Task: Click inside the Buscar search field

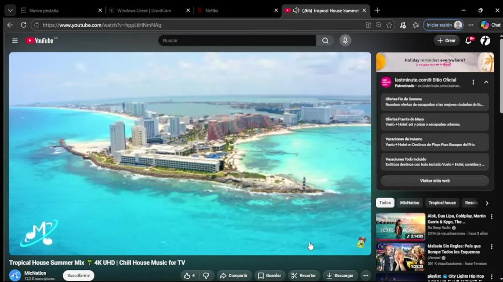Action: (x=237, y=40)
